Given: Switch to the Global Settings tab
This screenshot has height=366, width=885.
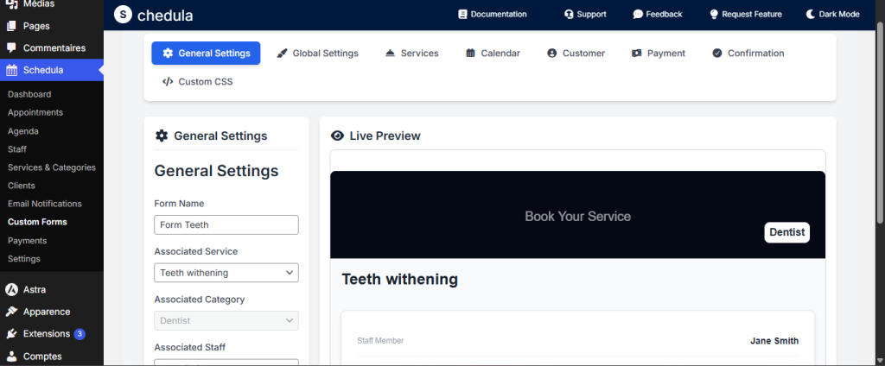Looking at the screenshot, I should click(x=317, y=54).
